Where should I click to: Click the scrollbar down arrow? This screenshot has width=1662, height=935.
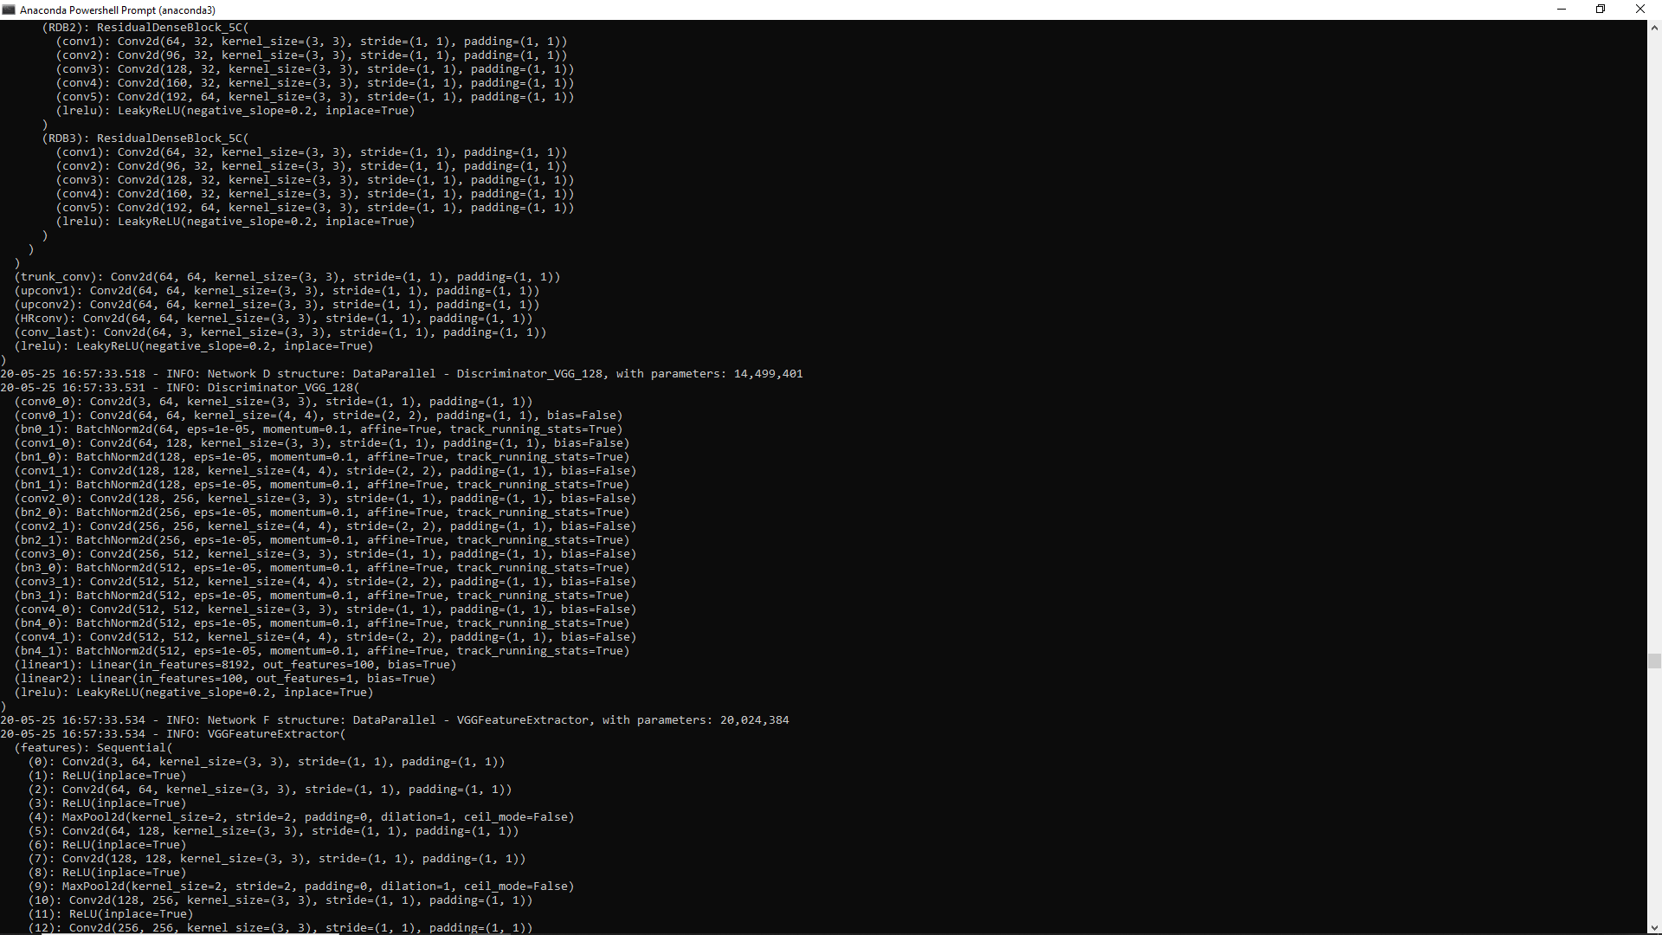pyautogui.click(x=1653, y=927)
